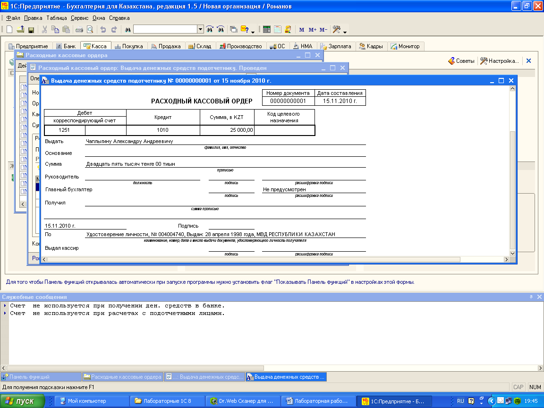Open the Правка menu
Screen dimensions: 544x408
[x=33, y=18]
